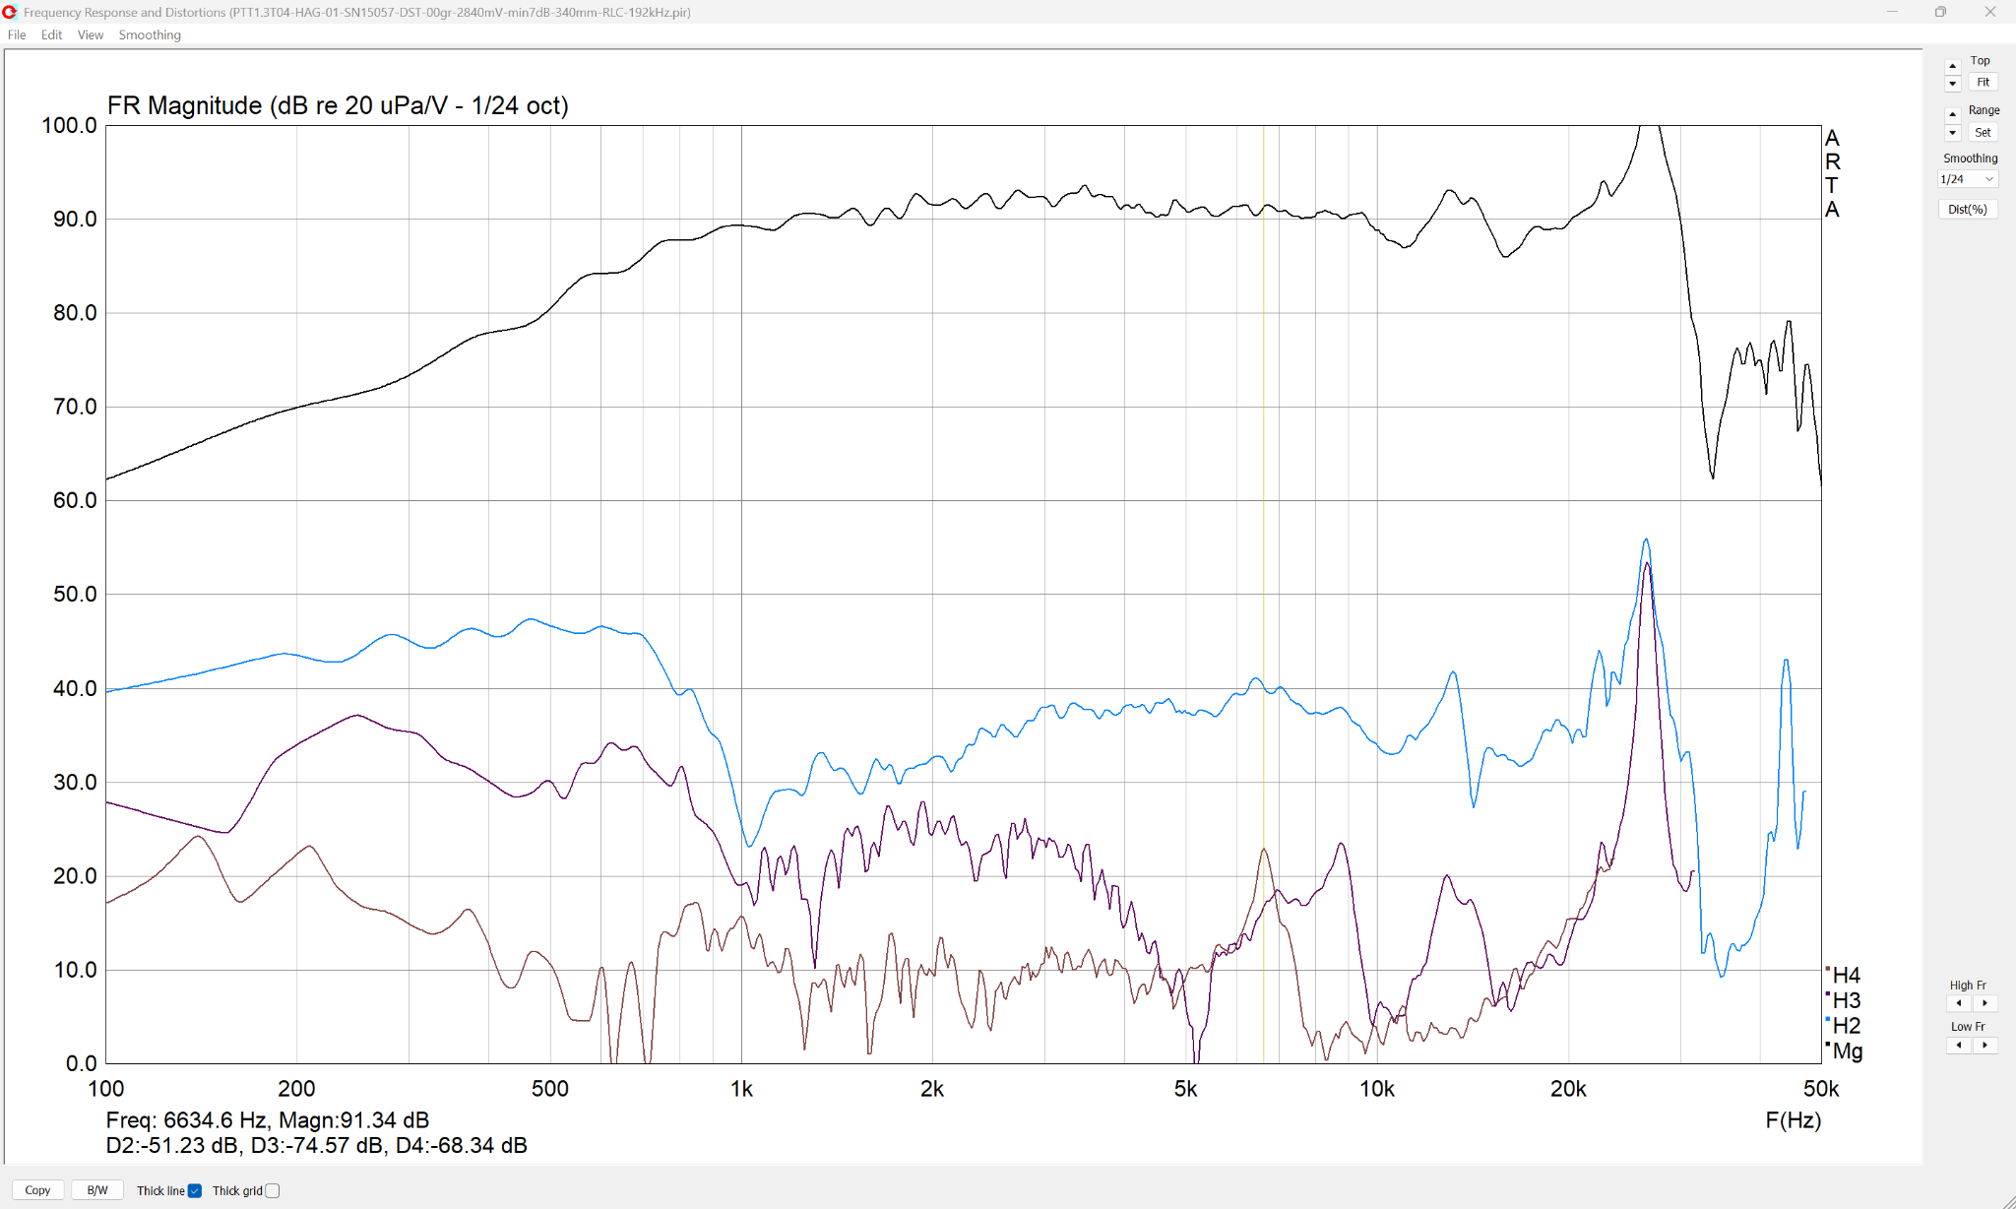Screen dimensions: 2016x1209
Task: Click the B/W button
Action: click(x=97, y=1190)
